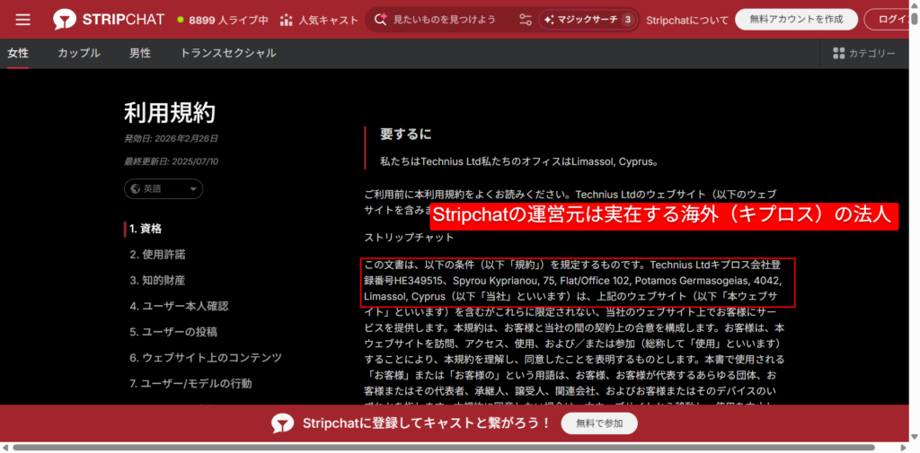Viewport: 920px width, 453px height.
Task: Click the 要するに summary heading
Action: (x=405, y=135)
